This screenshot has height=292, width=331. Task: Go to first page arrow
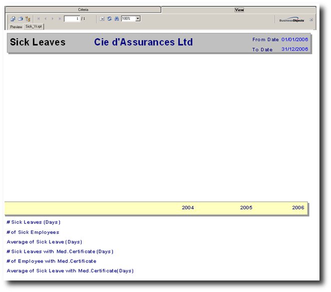[39, 19]
